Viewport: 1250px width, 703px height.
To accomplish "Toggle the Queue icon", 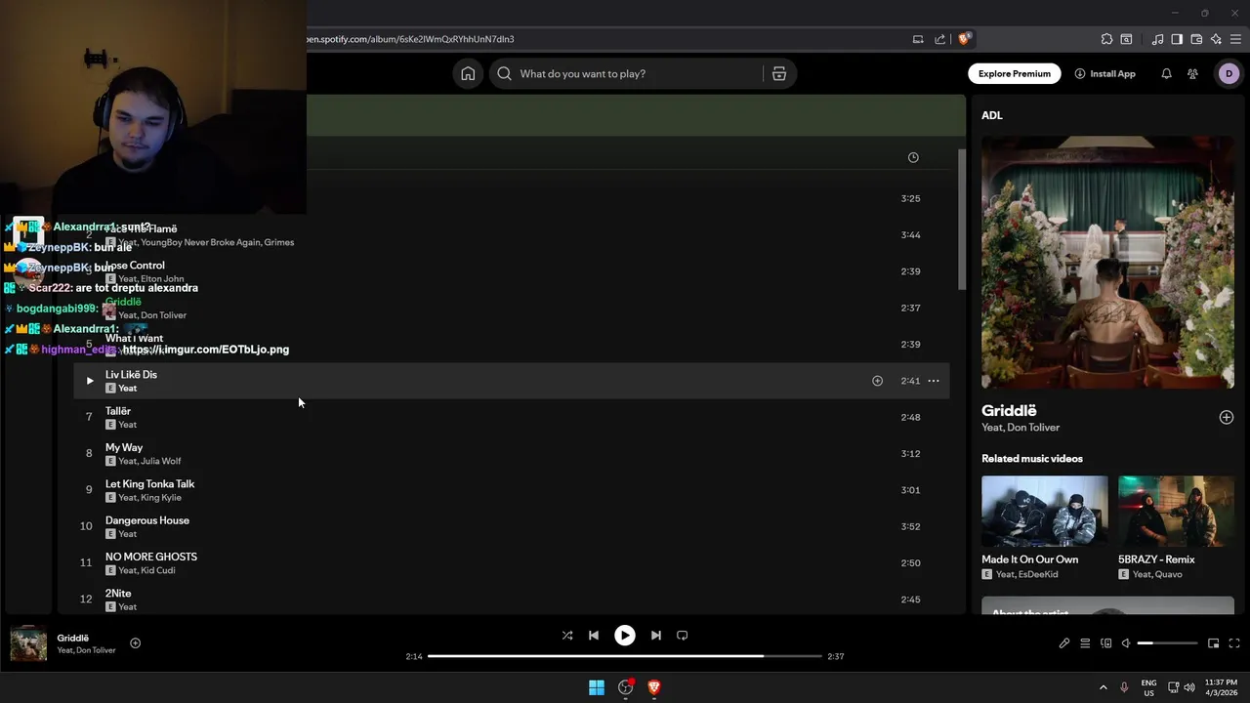I will (x=1085, y=643).
